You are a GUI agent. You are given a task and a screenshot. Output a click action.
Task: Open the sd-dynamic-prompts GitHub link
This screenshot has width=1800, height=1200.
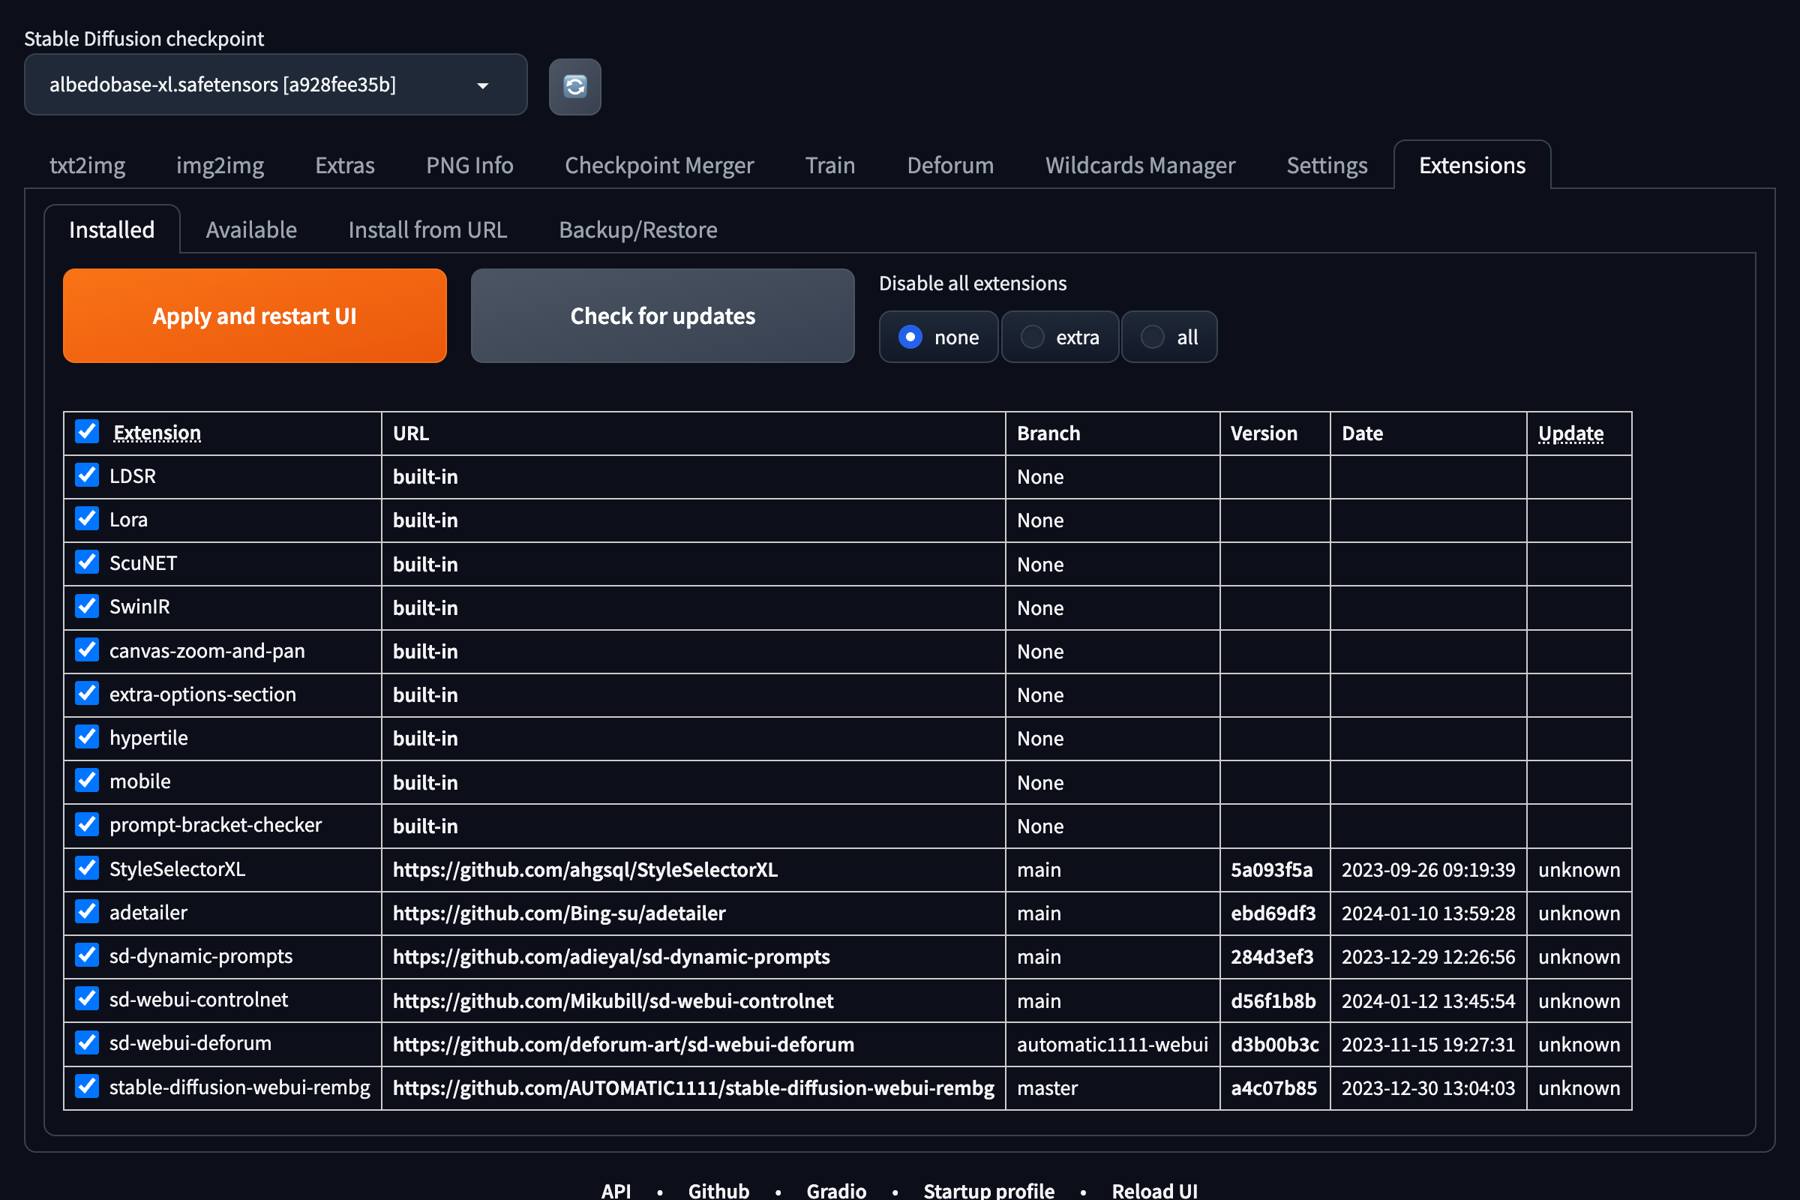(x=610, y=957)
